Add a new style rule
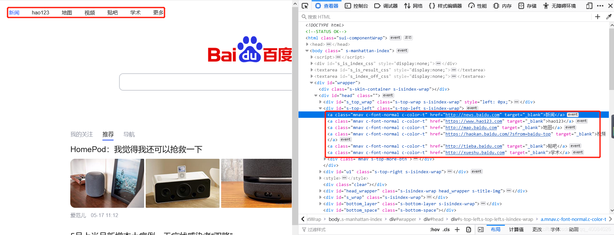This screenshot has height=235, width=614. pos(457,230)
